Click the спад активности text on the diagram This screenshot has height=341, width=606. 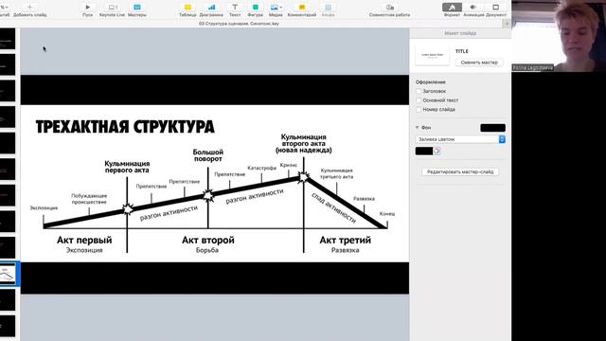tap(334, 207)
